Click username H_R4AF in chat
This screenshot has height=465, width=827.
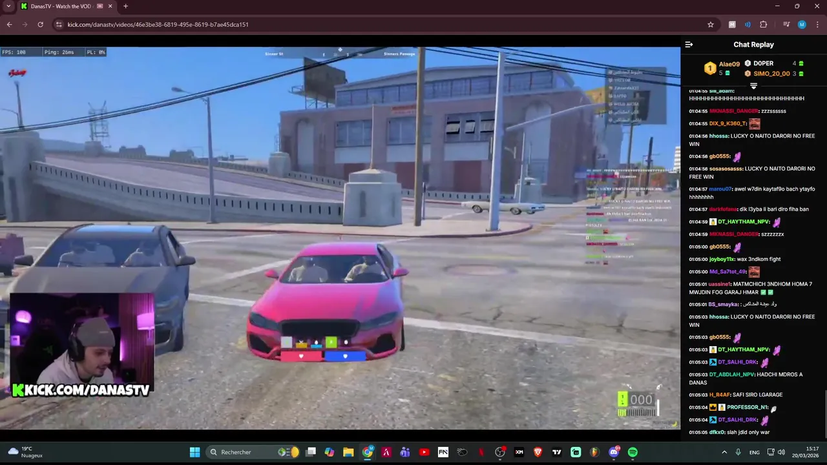pyautogui.click(x=720, y=395)
